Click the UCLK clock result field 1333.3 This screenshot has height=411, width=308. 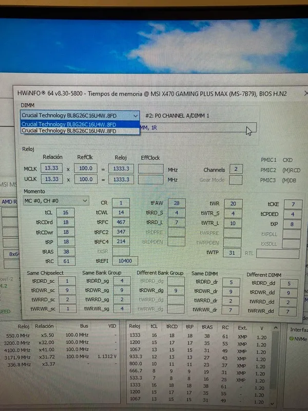tap(121, 179)
